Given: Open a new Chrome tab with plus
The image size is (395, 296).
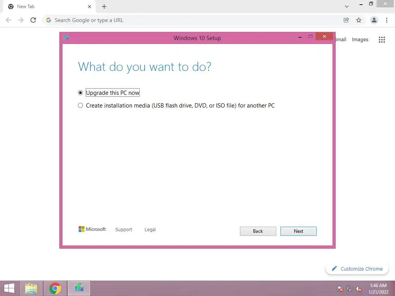Looking at the screenshot, I should [104, 7].
